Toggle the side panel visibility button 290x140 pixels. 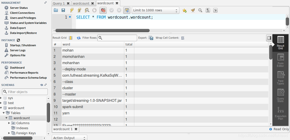pos(269,38)
